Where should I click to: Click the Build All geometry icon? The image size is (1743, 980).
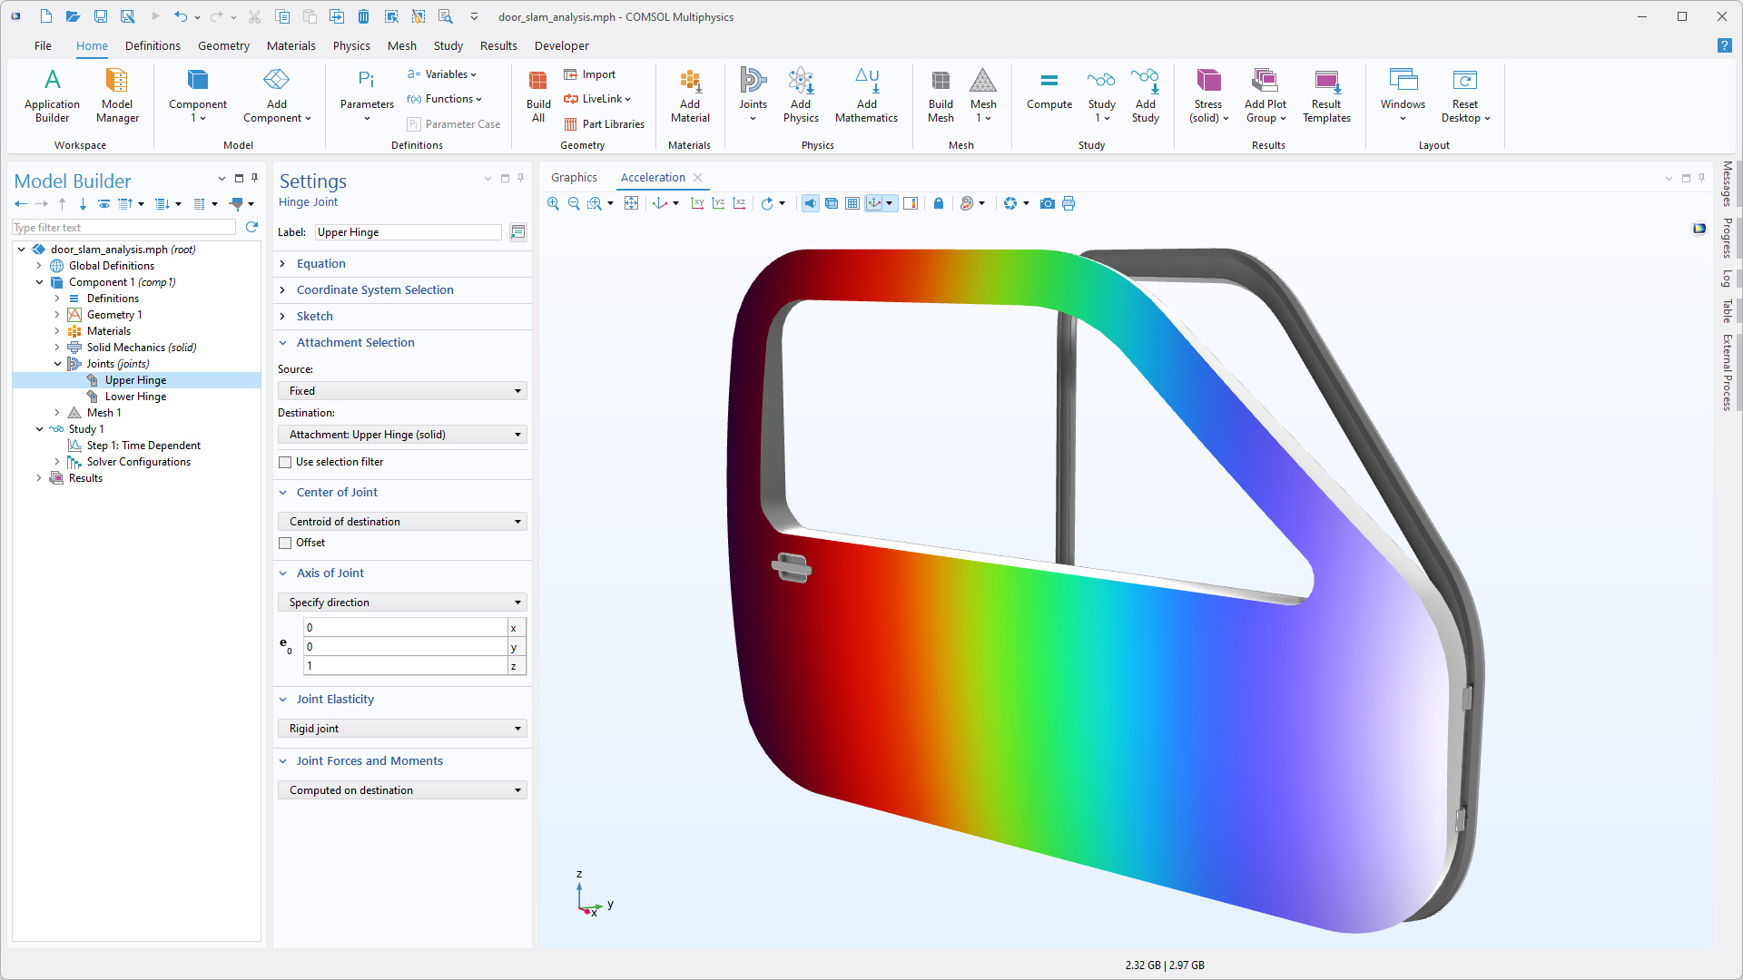click(538, 94)
